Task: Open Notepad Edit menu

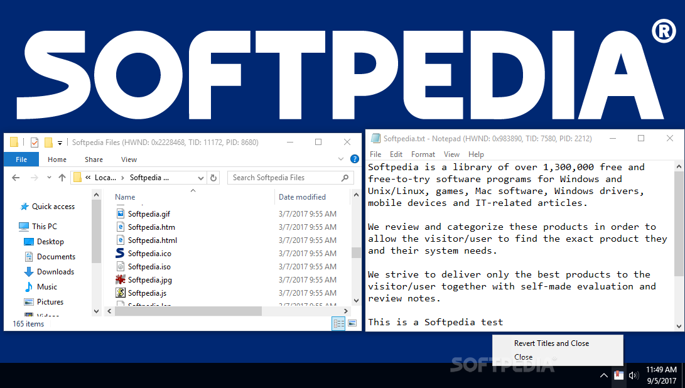Action: click(396, 154)
